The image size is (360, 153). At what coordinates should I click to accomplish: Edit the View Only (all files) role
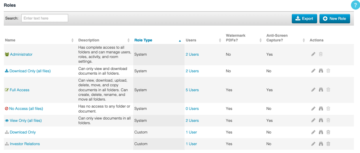pos(313,120)
